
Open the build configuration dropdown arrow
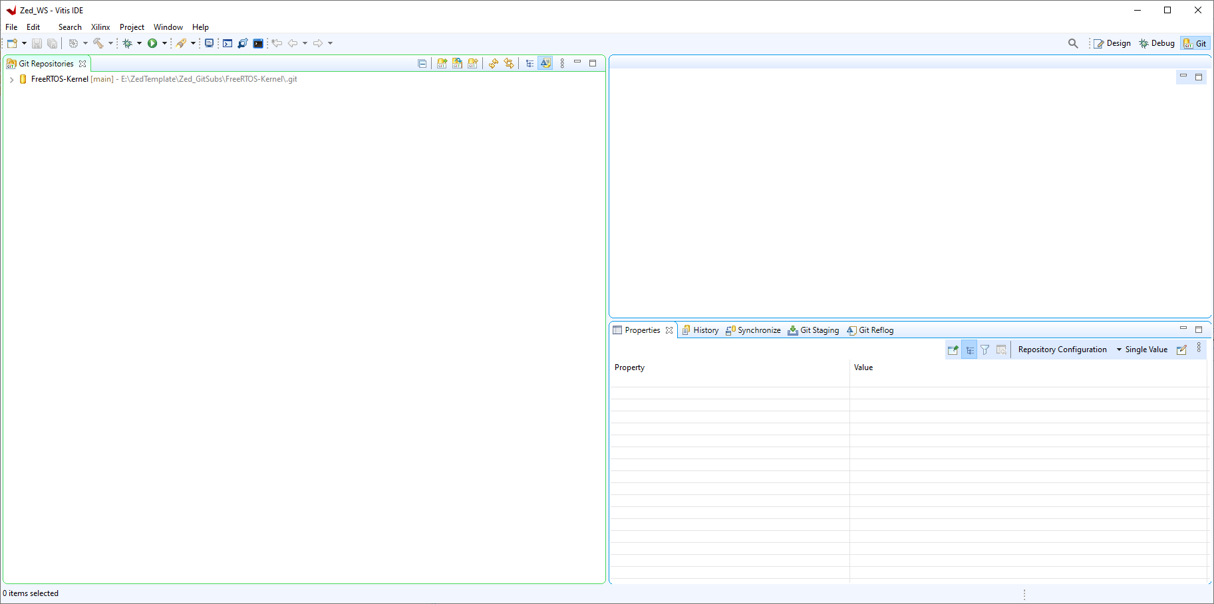coord(85,43)
